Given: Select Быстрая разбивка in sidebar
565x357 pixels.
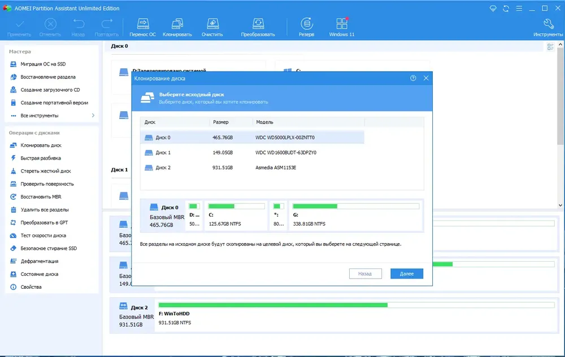Looking at the screenshot, I should coord(40,158).
